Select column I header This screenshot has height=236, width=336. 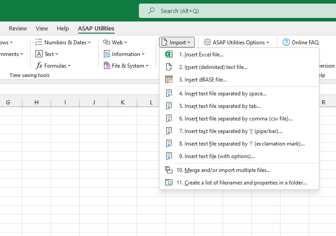pos(65,103)
